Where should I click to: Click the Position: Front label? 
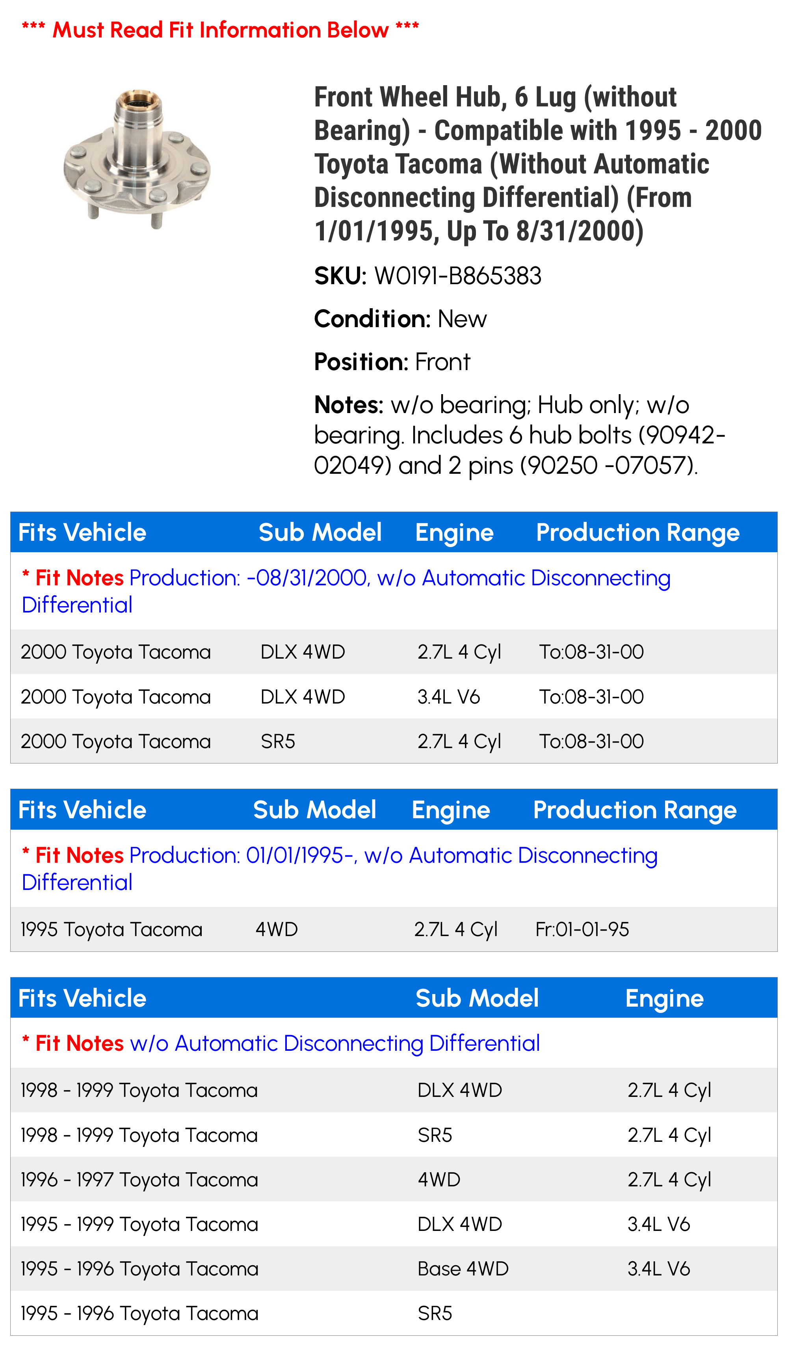click(x=392, y=361)
